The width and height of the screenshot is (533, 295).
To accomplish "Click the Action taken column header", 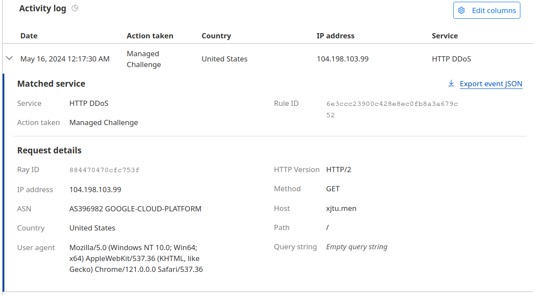I will (150, 36).
